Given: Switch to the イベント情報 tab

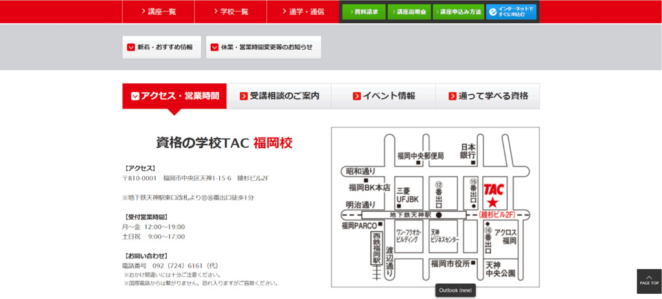Looking at the screenshot, I should coord(383,96).
